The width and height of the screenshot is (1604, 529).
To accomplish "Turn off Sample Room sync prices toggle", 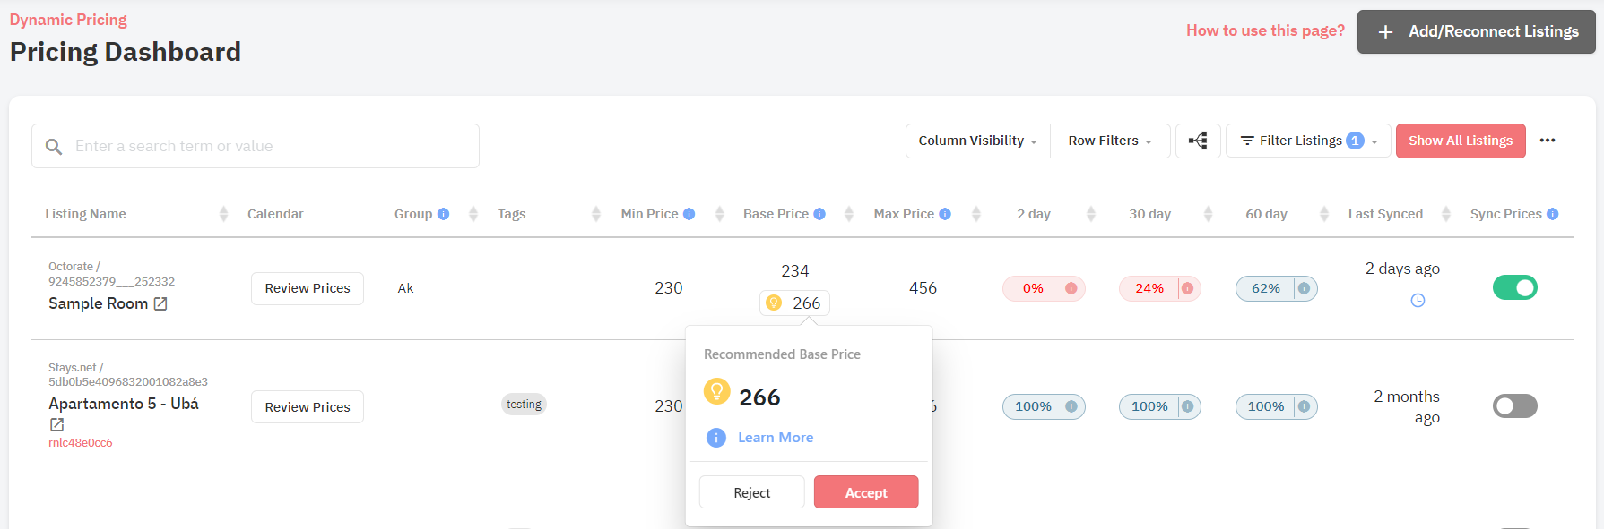I will (1515, 287).
